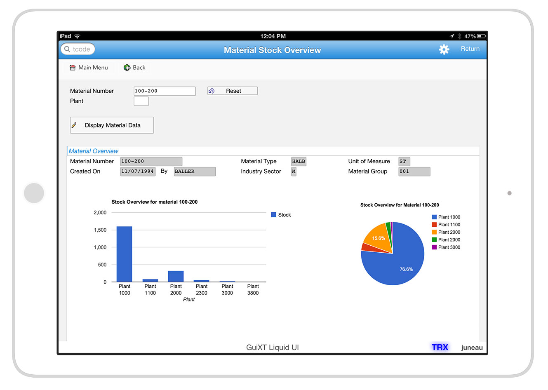This screenshot has width=548, height=390.
Task: Tap the battery icon in status bar
Action: coord(481,36)
